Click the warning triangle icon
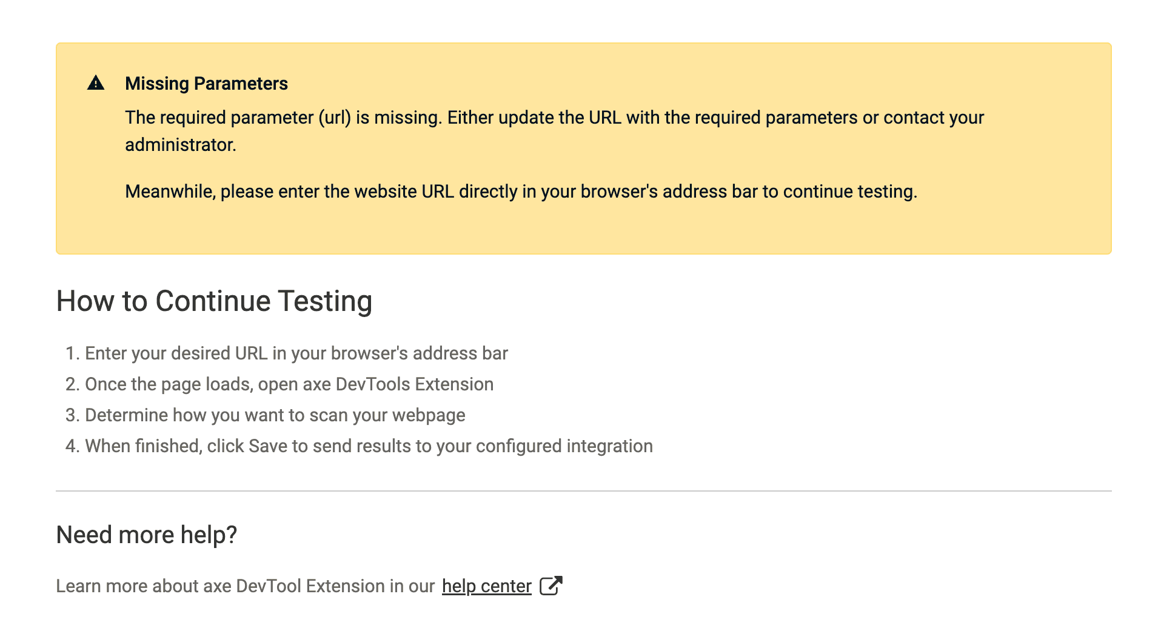Image resolution: width=1158 pixels, height=628 pixels. 96,83
